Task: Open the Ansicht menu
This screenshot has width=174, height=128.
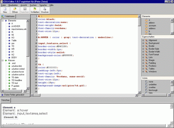Action: 24,5
